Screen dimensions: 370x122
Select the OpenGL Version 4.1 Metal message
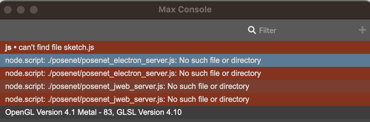tap(185, 112)
